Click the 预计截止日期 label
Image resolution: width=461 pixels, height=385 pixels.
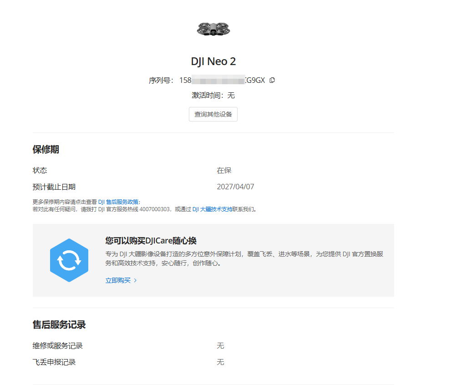pos(54,187)
